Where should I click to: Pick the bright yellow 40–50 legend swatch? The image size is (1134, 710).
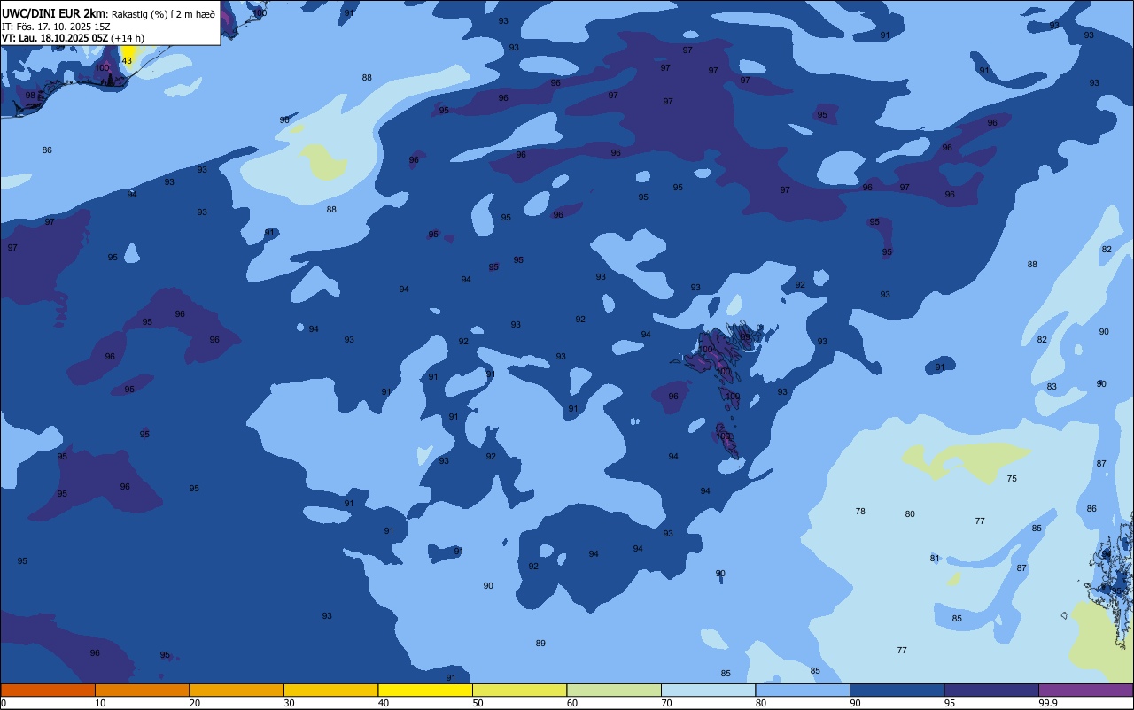pos(425,690)
